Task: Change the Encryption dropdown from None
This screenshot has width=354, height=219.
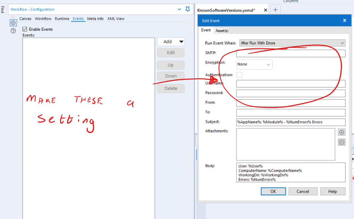Action: click(268, 64)
